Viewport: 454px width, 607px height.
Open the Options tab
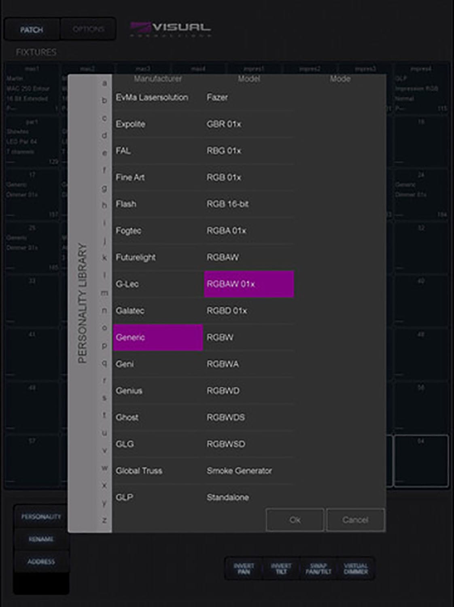pos(88,29)
